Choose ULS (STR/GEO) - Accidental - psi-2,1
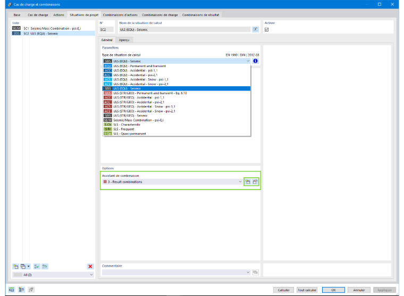The height and width of the screenshot is (296, 404). tap(176, 102)
